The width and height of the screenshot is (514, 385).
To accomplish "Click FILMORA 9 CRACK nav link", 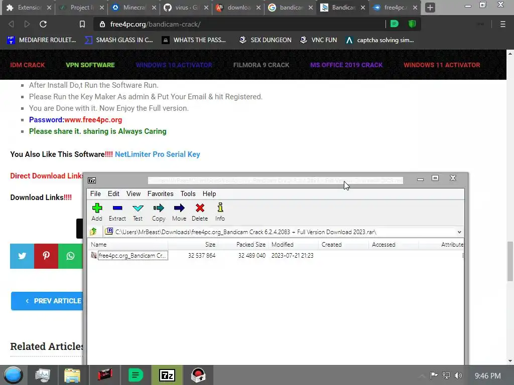I will (261, 65).
